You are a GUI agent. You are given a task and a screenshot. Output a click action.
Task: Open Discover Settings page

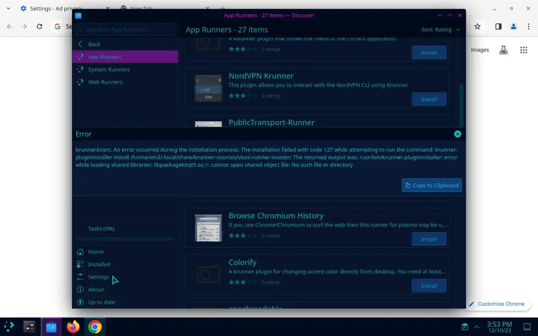125,277
